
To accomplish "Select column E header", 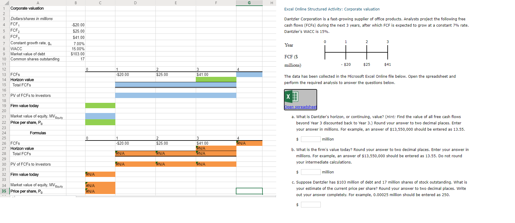I will tap(176, 3).
